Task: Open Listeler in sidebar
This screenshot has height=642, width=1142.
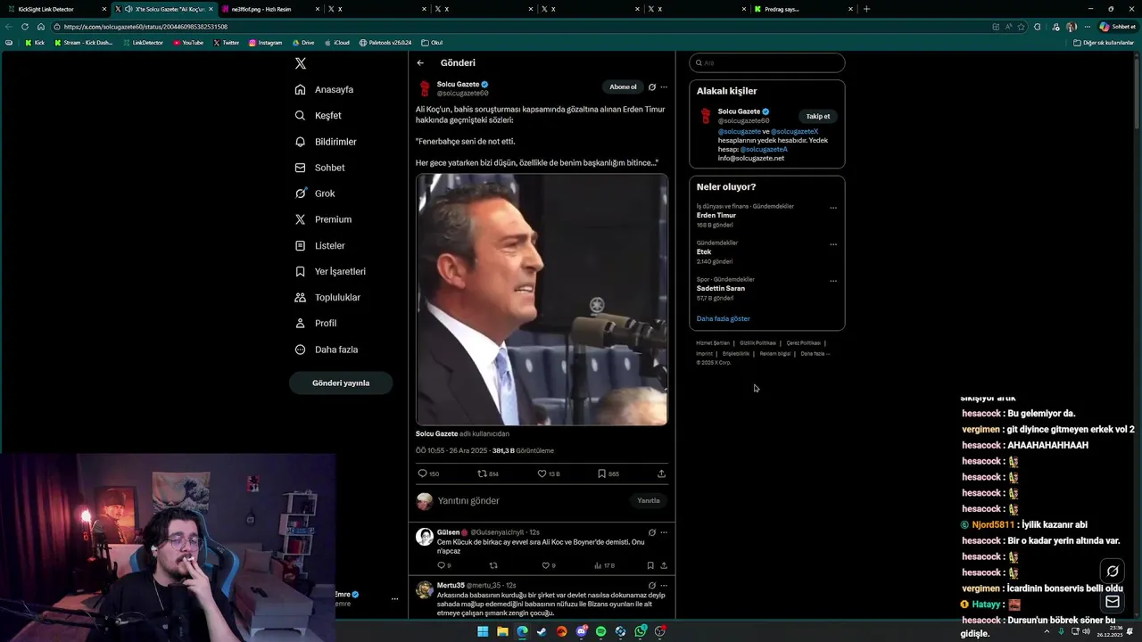Action: click(x=319, y=245)
